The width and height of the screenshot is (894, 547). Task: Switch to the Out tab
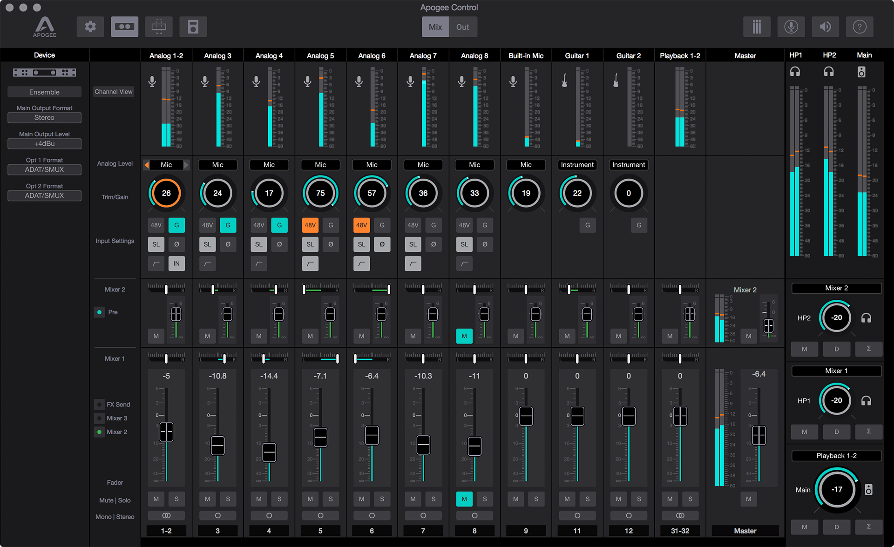coord(462,27)
